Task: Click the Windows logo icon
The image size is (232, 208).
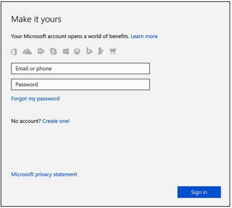Action: (66, 51)
